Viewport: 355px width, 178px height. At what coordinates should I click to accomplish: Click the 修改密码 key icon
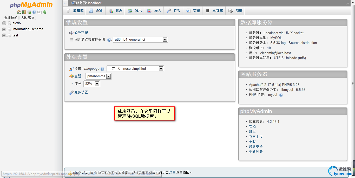point(71,33)
